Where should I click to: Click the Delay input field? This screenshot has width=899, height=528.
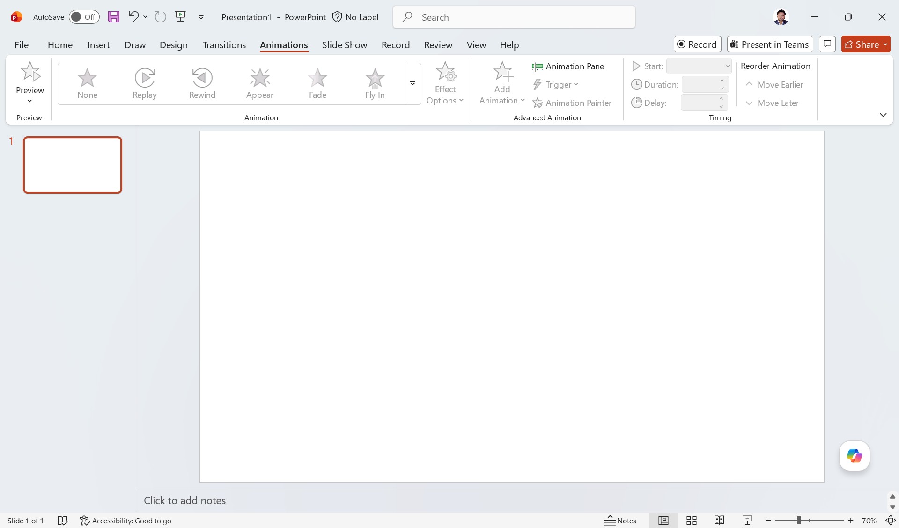699,103
